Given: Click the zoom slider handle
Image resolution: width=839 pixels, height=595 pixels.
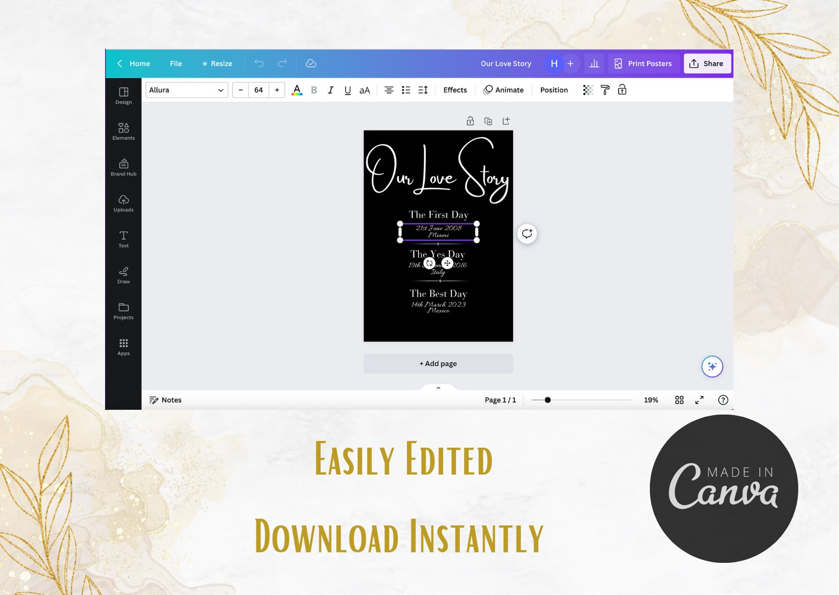Looking at the screenshot, I should (548, 400).
